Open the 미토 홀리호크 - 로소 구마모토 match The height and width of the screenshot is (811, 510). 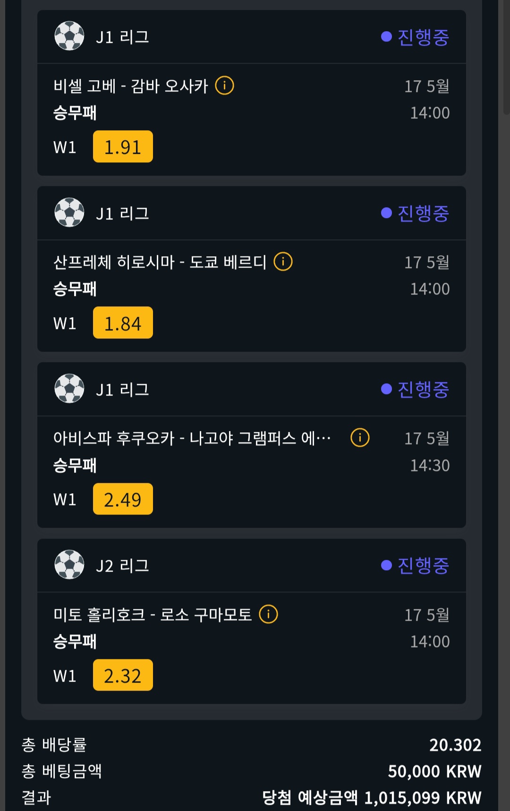[153, 615]
